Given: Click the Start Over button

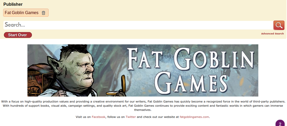Looking at the screenshot, I should tap(18, 35).
